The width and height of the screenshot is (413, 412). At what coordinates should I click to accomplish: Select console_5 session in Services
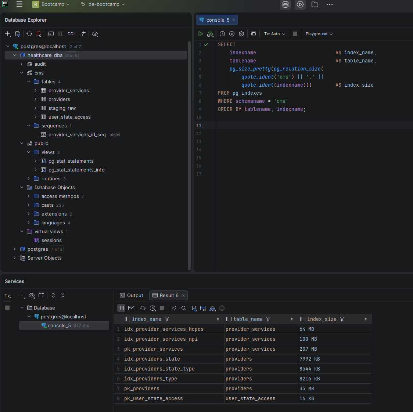point(64,326)
